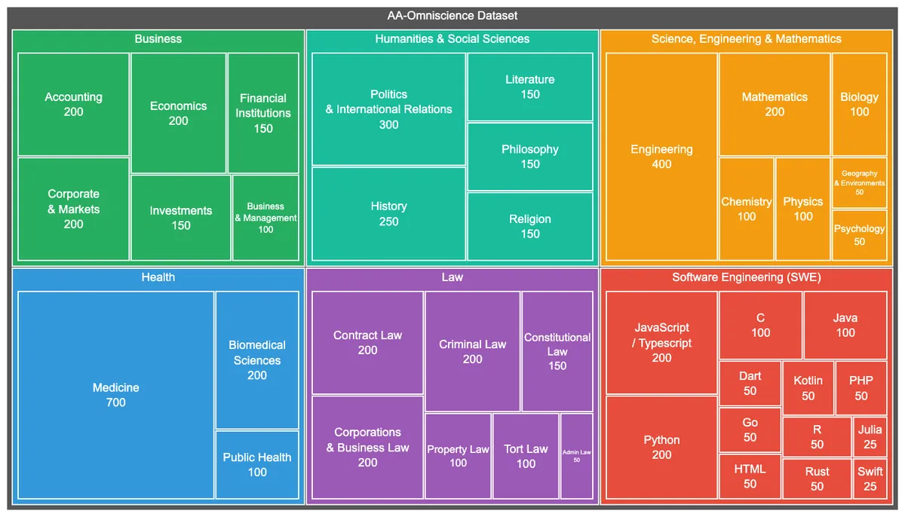
Task: Click the Financial Institutions 150 tile
Action: (x=263, y=113)
